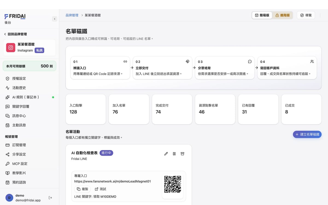Pause the AI 自動化檢查表 campaign

coord(174,154)
